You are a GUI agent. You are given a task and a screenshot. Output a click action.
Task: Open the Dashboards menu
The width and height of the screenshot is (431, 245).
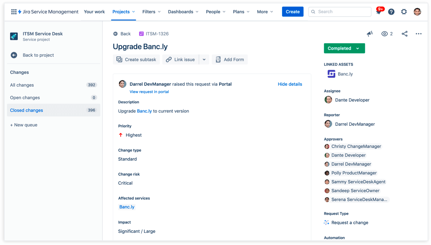183,12
